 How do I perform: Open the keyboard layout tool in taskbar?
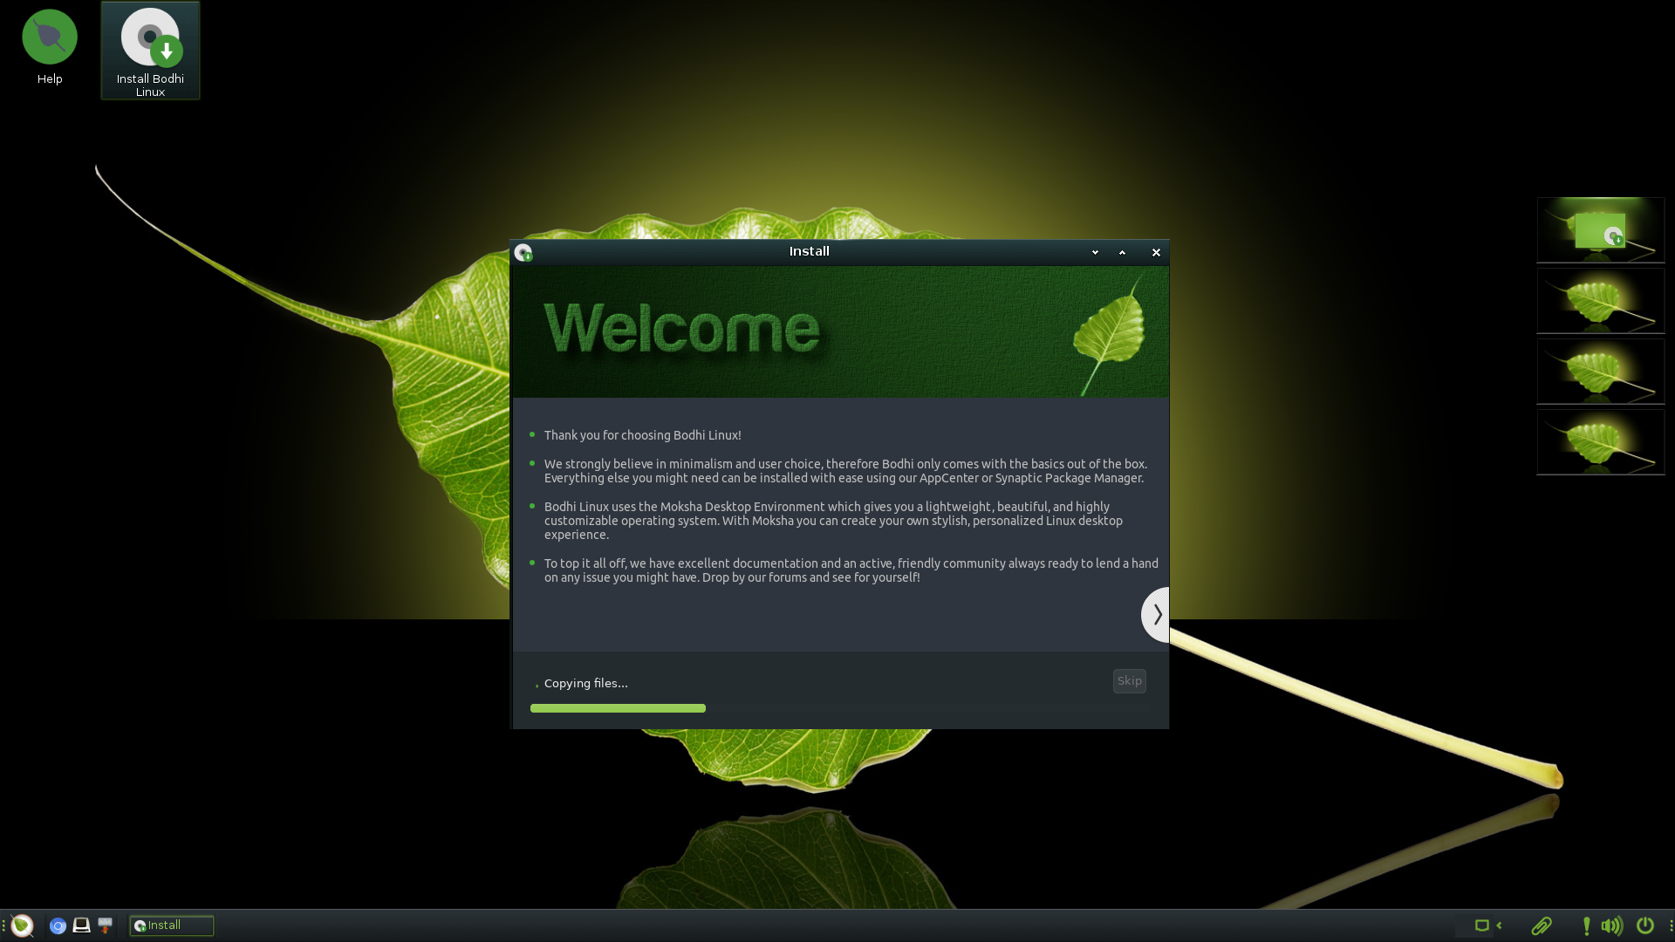[104, 925]
